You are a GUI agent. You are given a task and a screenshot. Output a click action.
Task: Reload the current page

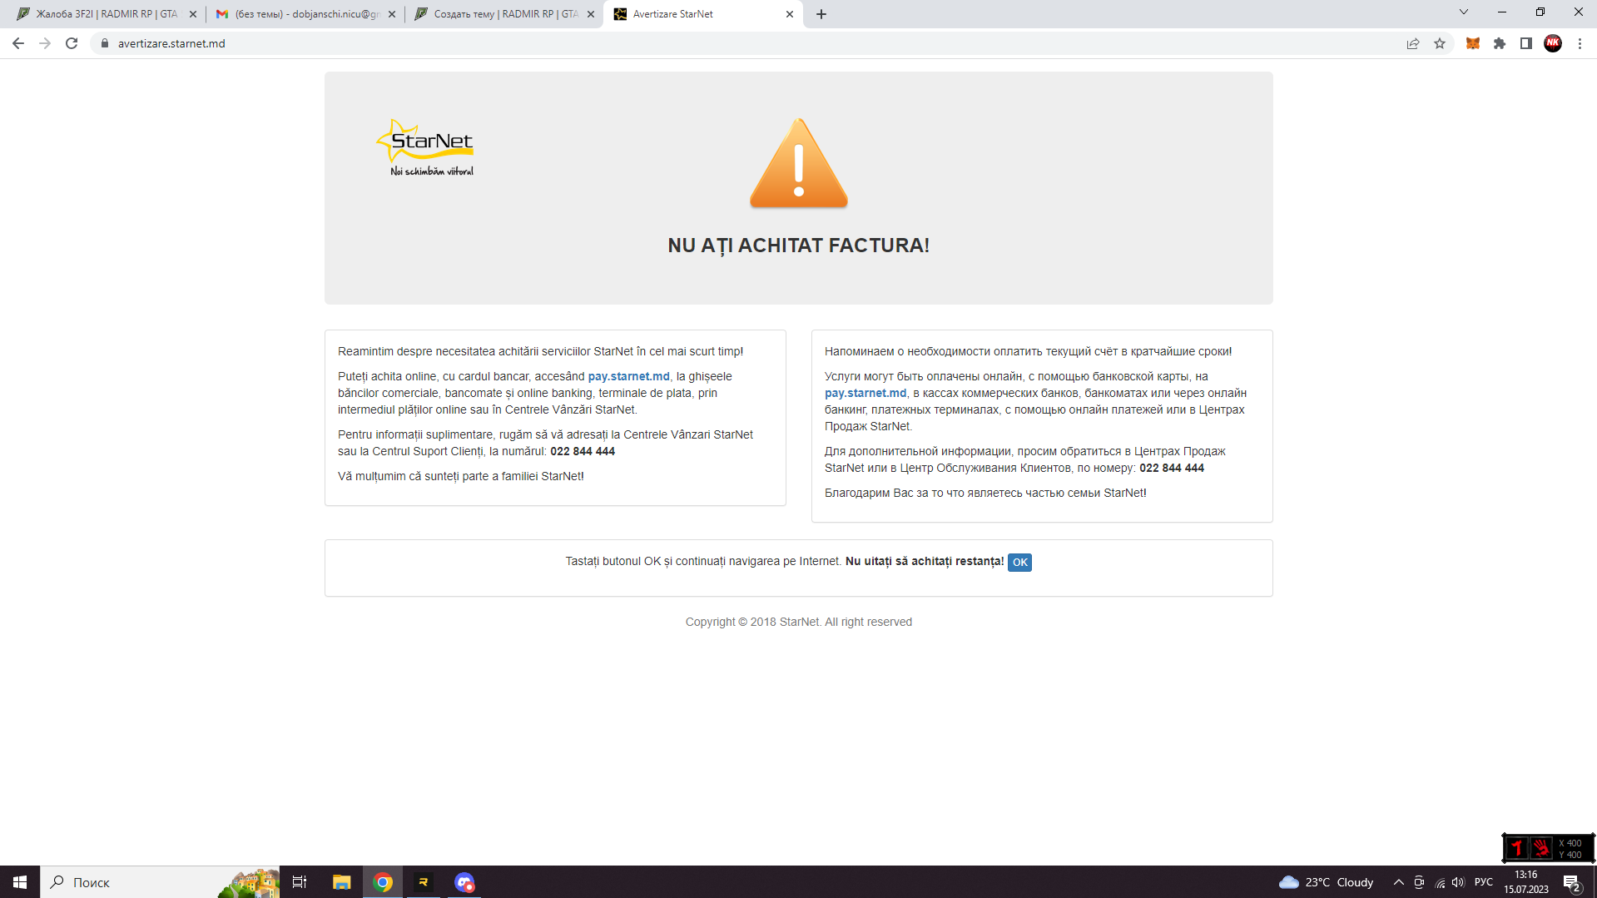(x=72, y=43)
